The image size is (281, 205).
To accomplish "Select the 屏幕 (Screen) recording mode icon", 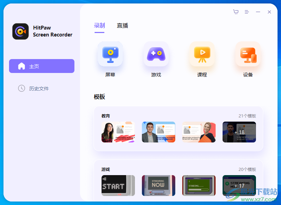I will (110, 54).
